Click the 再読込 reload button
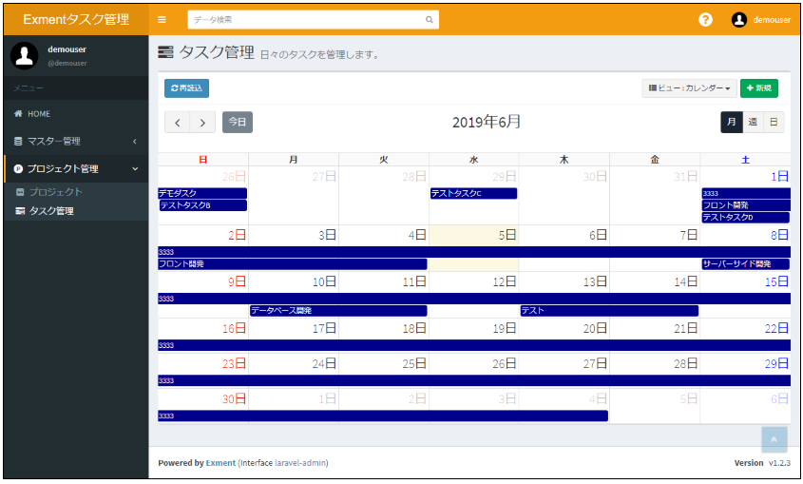This screenshot has height=484, width=803. (186, 88)
